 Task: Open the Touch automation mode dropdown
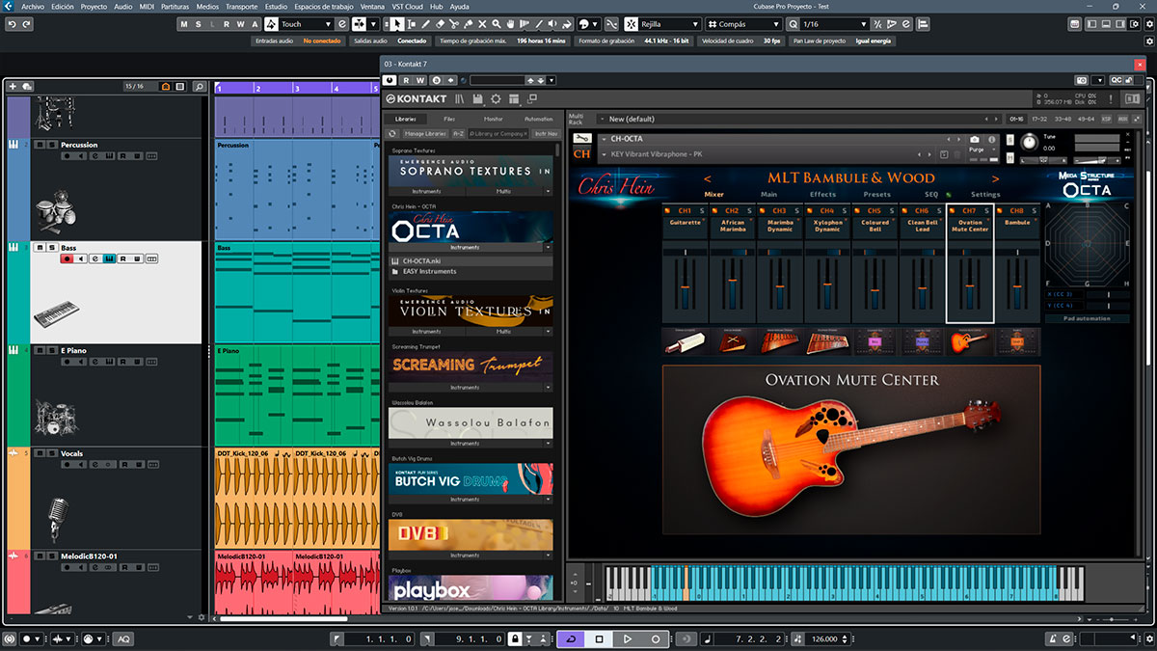[309, 24]
